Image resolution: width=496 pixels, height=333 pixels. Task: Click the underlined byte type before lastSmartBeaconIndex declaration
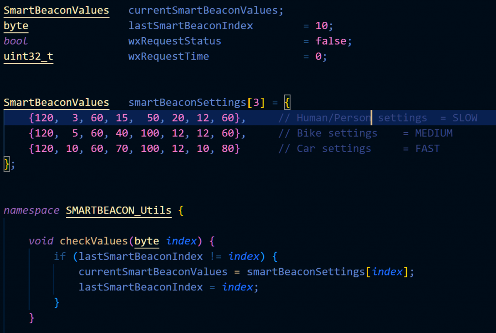tap(16, 26)
